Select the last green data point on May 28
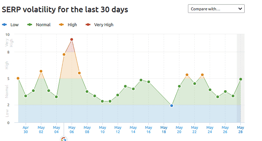The image size is (262, 141). 241,79
